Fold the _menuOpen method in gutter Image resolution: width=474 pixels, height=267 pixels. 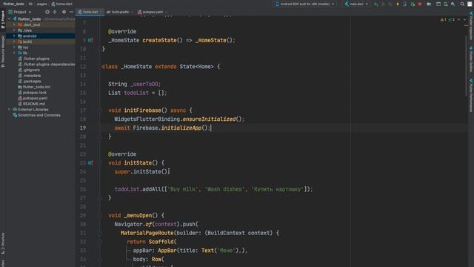(x=100, y=216)
